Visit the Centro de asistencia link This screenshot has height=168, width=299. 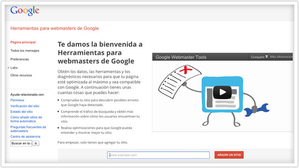coord(25,137)
